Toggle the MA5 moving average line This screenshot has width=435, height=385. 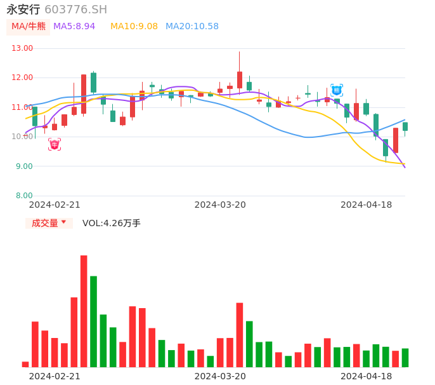(74, 27)
